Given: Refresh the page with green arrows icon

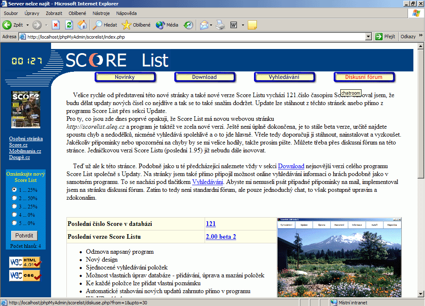Looking at the screenshot, I should tap(69, 25).
